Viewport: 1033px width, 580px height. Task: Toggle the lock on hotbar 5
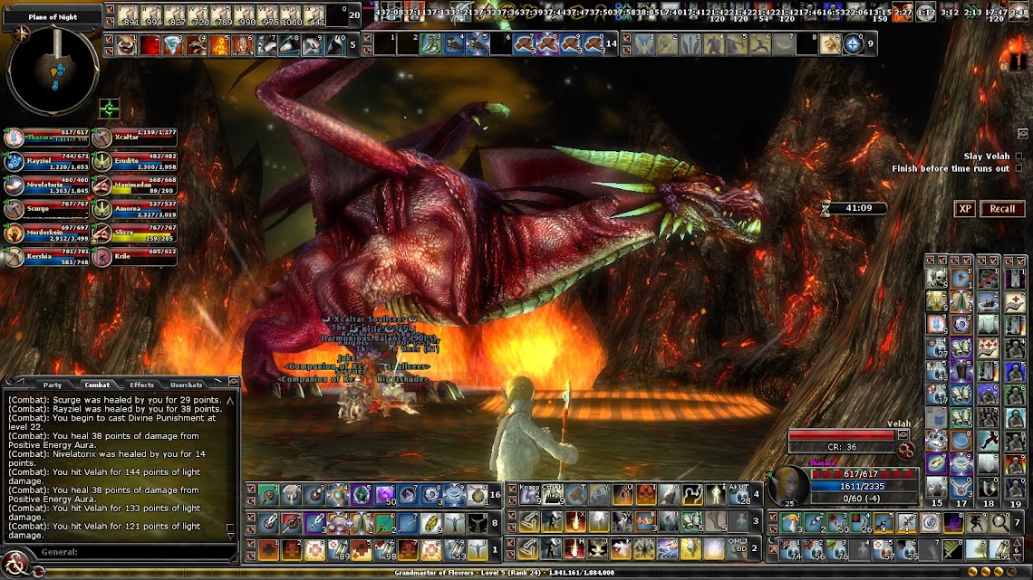[109, 40]
